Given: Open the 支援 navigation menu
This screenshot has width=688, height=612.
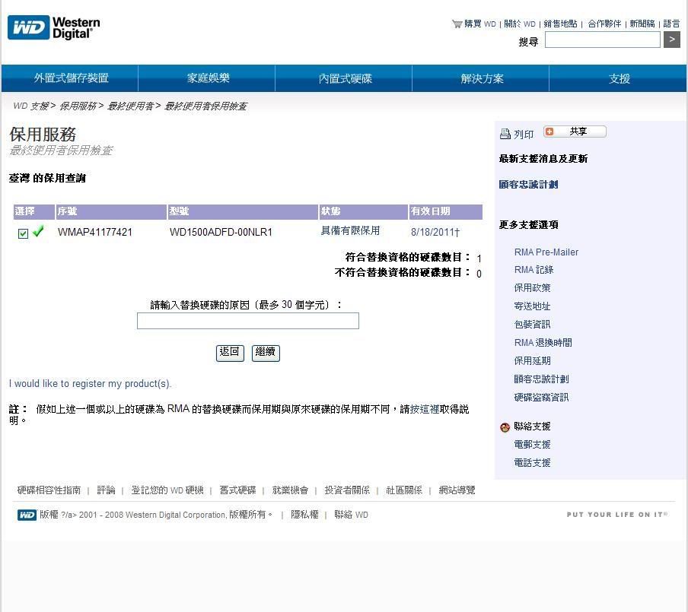Looking at the screenshot, I should pos(619,78).
